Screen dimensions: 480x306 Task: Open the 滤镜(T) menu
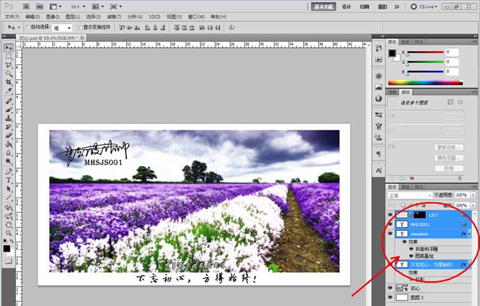[x=114, y=17]
